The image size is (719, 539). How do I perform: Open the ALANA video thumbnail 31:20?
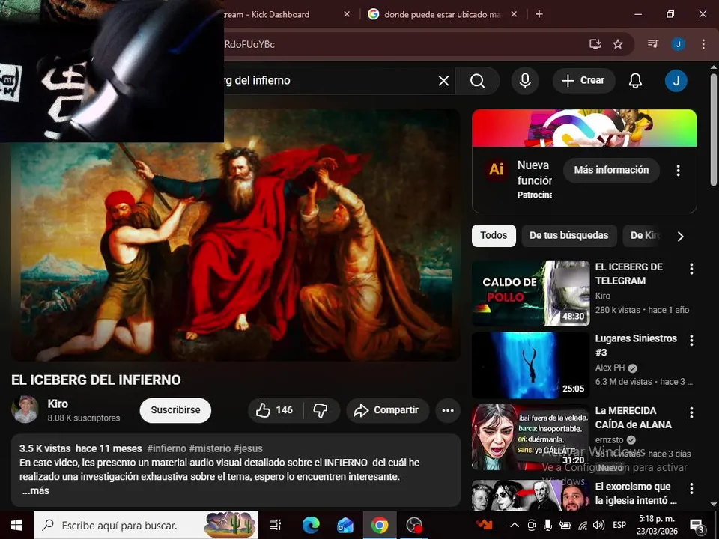pos(530,437)
